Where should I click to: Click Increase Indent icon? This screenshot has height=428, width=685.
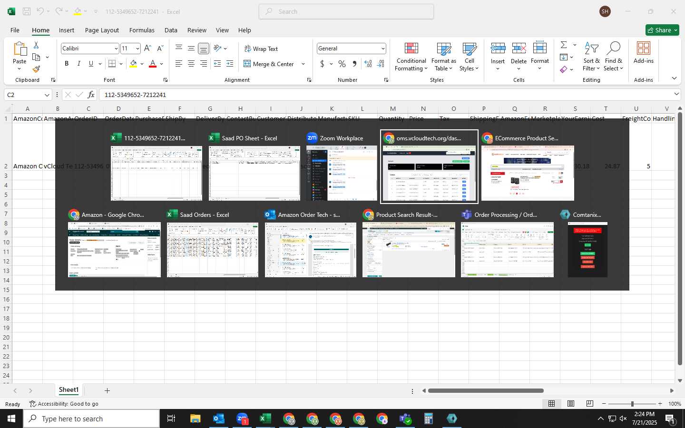point(230,64)
